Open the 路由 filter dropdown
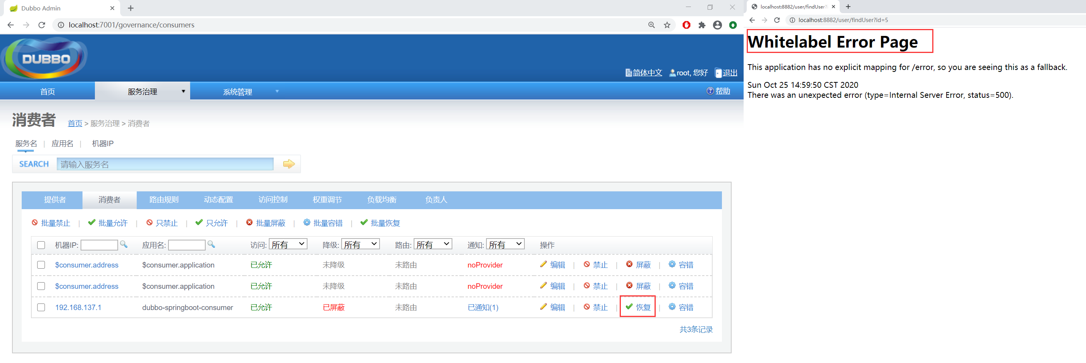The height and width of the screenshot is (363, 1086). (433, 244)
